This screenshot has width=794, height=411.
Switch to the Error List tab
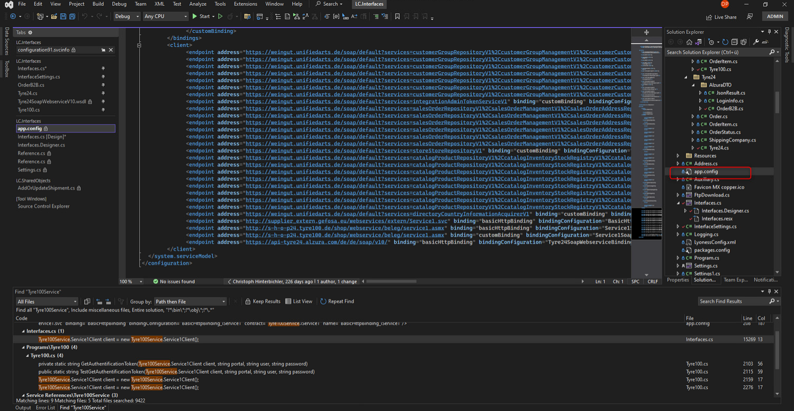45,408
